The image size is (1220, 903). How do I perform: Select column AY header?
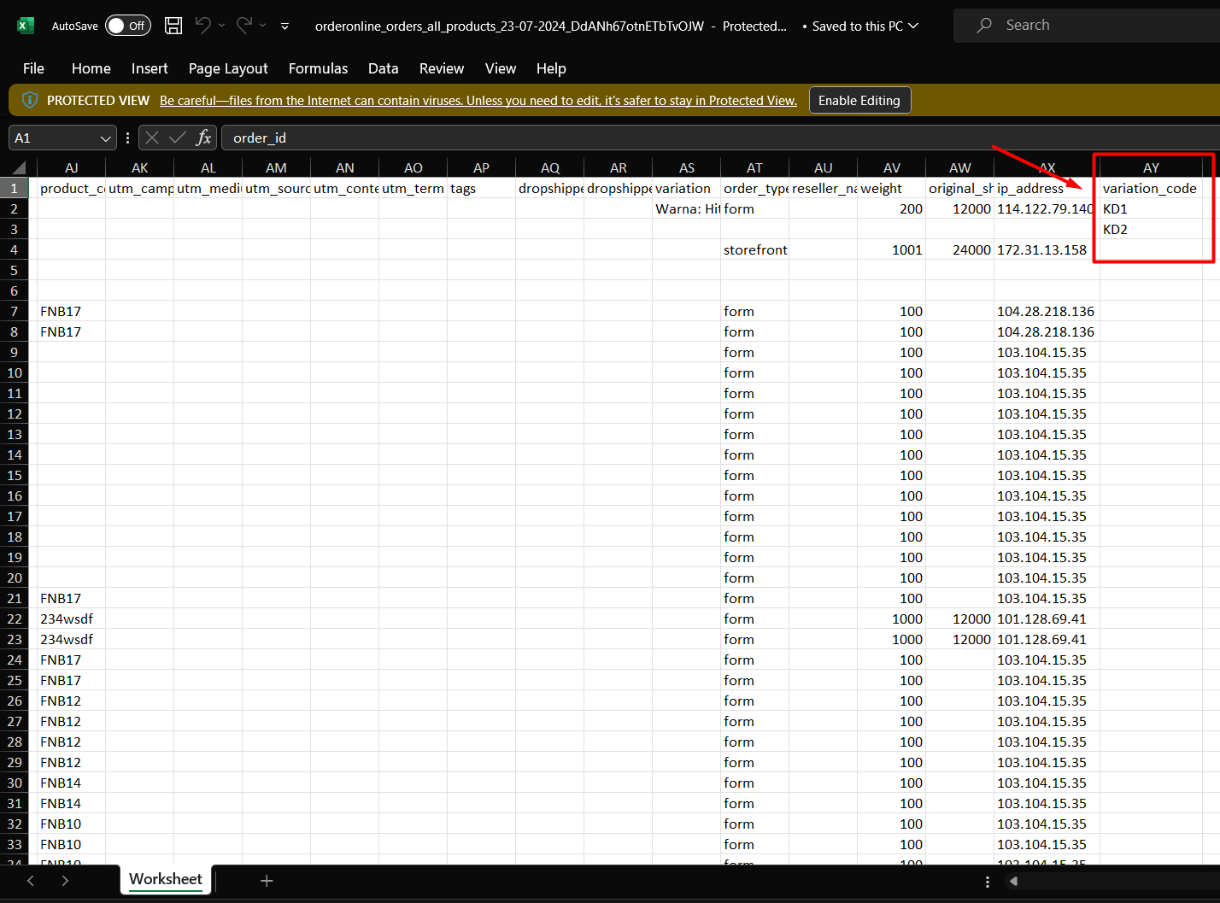click(1152, 167)
